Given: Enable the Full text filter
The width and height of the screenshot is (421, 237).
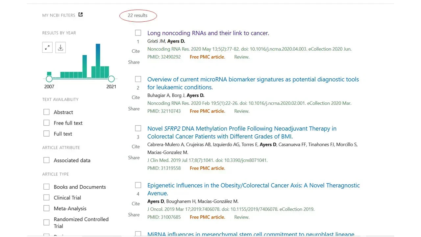Looking at the screenshot, I should point(46,134).
